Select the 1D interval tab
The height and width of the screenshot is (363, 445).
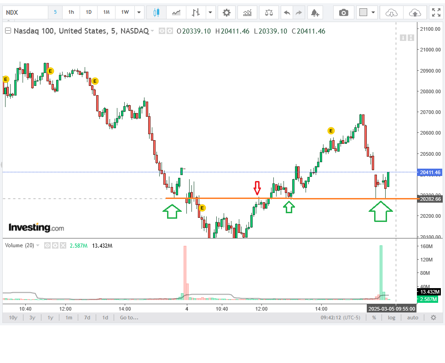[x=89, y=12]
